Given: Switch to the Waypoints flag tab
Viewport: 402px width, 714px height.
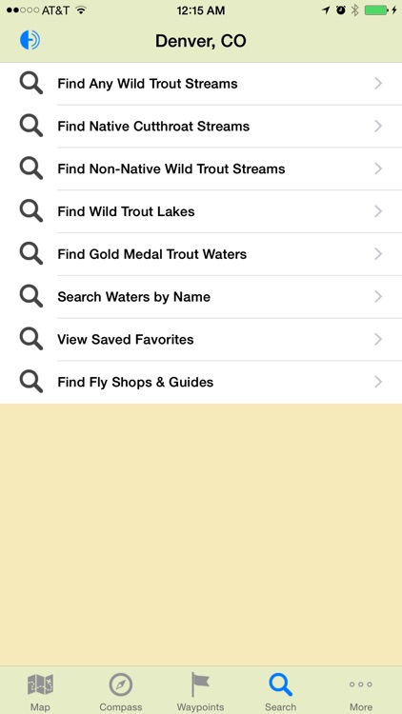Looking at the screenshot, I should pos(201,692).
